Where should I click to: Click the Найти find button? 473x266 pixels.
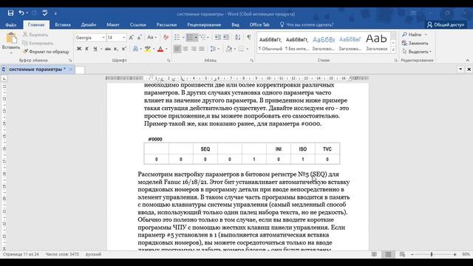(412, 35)
